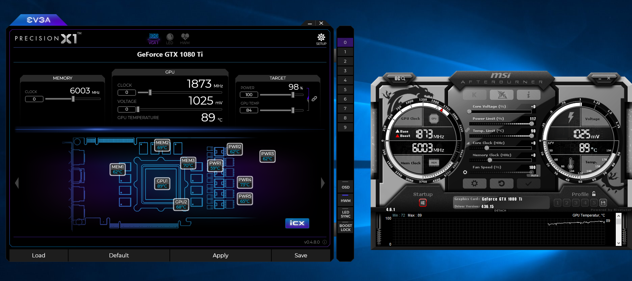The height and width of the screenshot is (281, 632).
Task: Select Precision X1 profile 0
Action: [x=345, y=43]
